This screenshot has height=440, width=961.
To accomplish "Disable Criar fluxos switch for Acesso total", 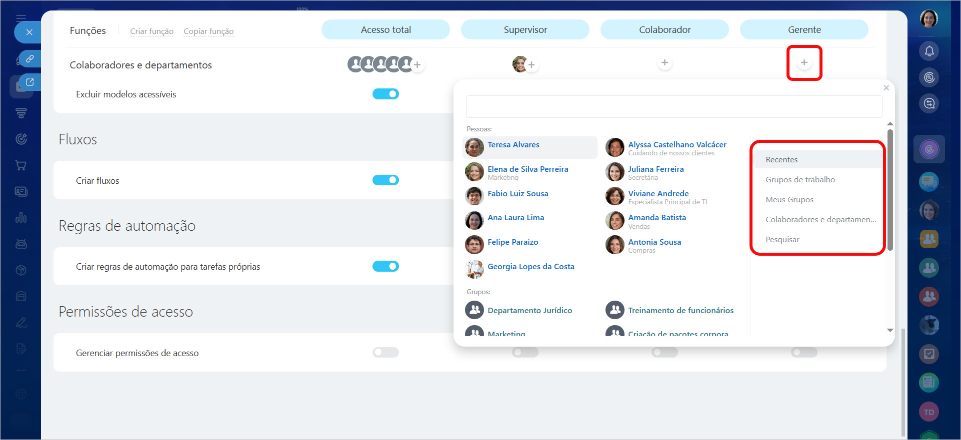I will click(385, 180).
